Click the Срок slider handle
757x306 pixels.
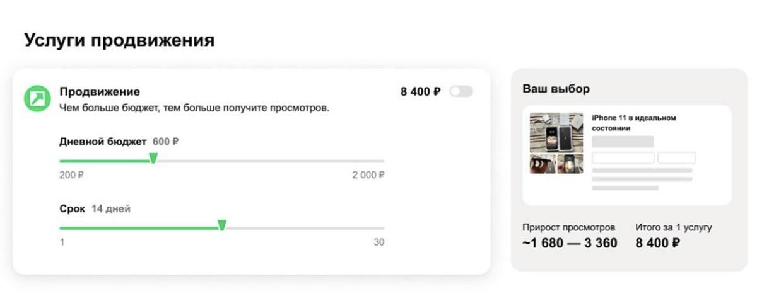point(222,225)
